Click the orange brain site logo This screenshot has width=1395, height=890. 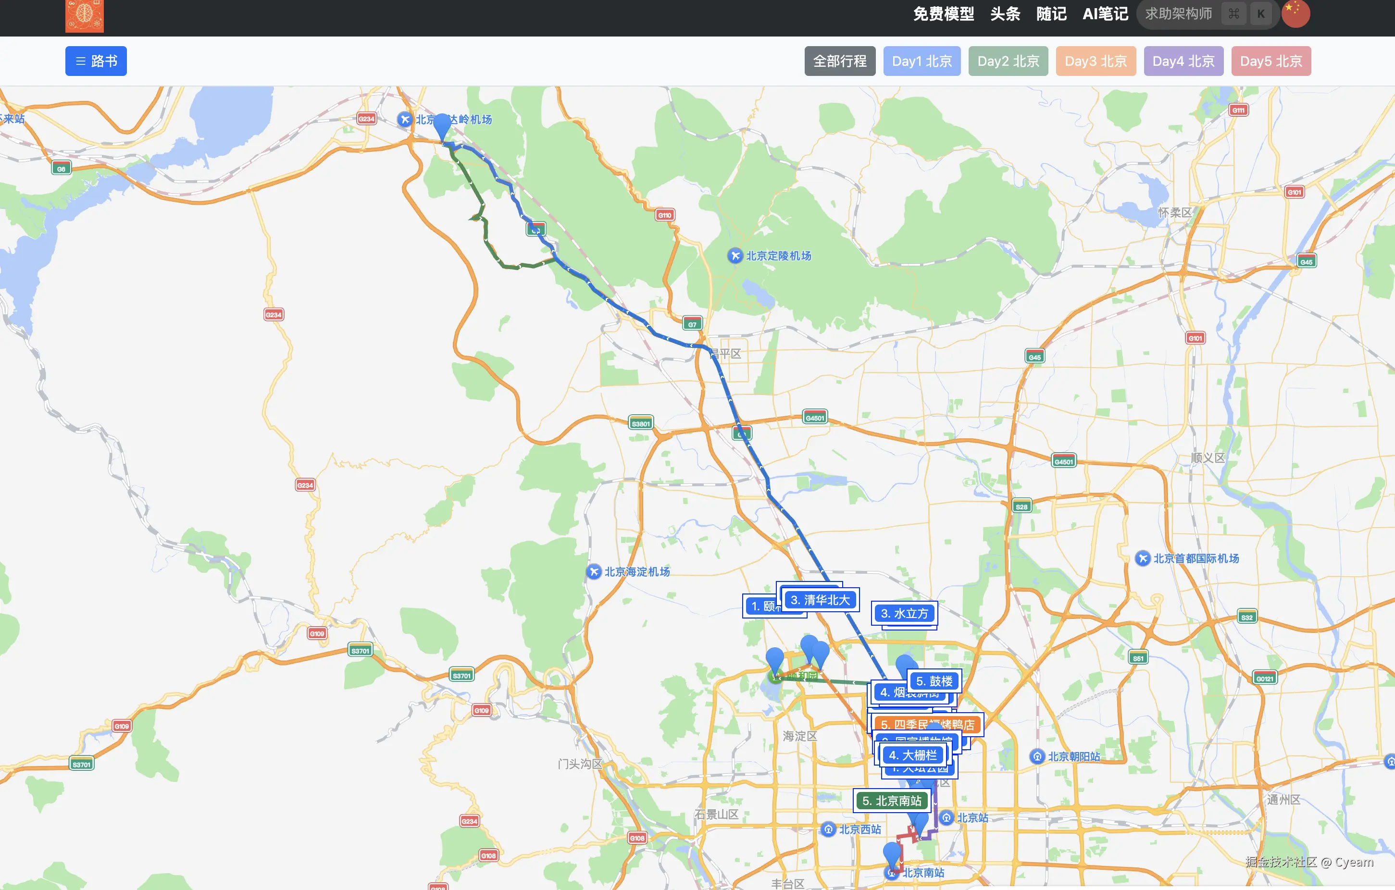click(x=84, y=16)
